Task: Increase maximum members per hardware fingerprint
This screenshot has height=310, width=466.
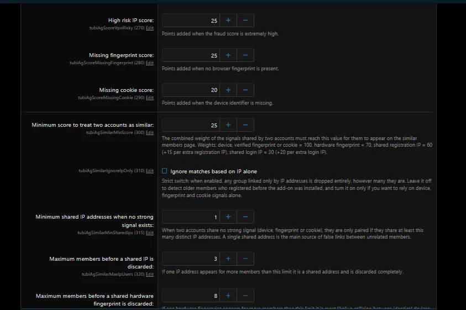Action: click(228, 296)
